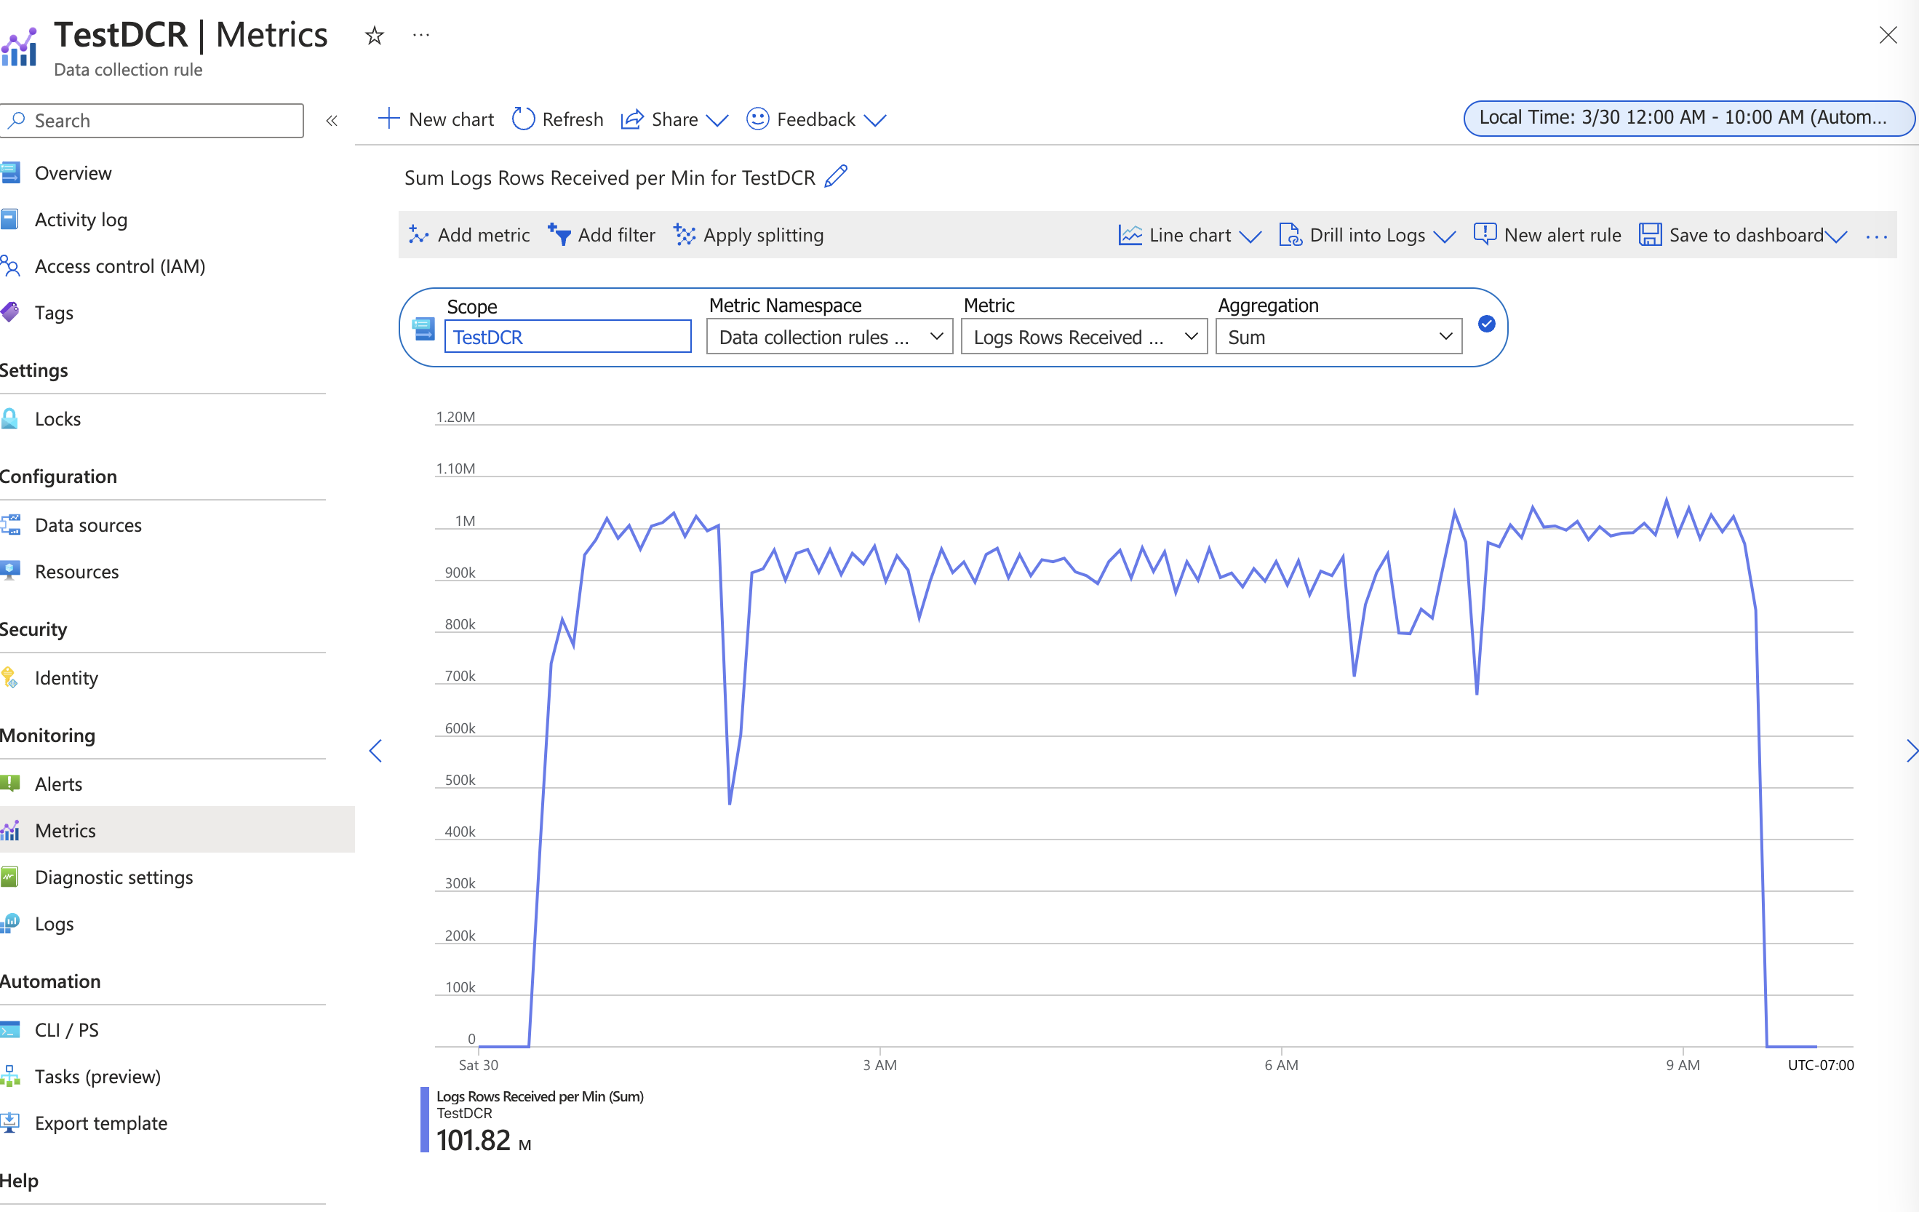Click the 'Sat 30' axis label
This screenshot has width=1919, height=1212.
pos(478,1064)
